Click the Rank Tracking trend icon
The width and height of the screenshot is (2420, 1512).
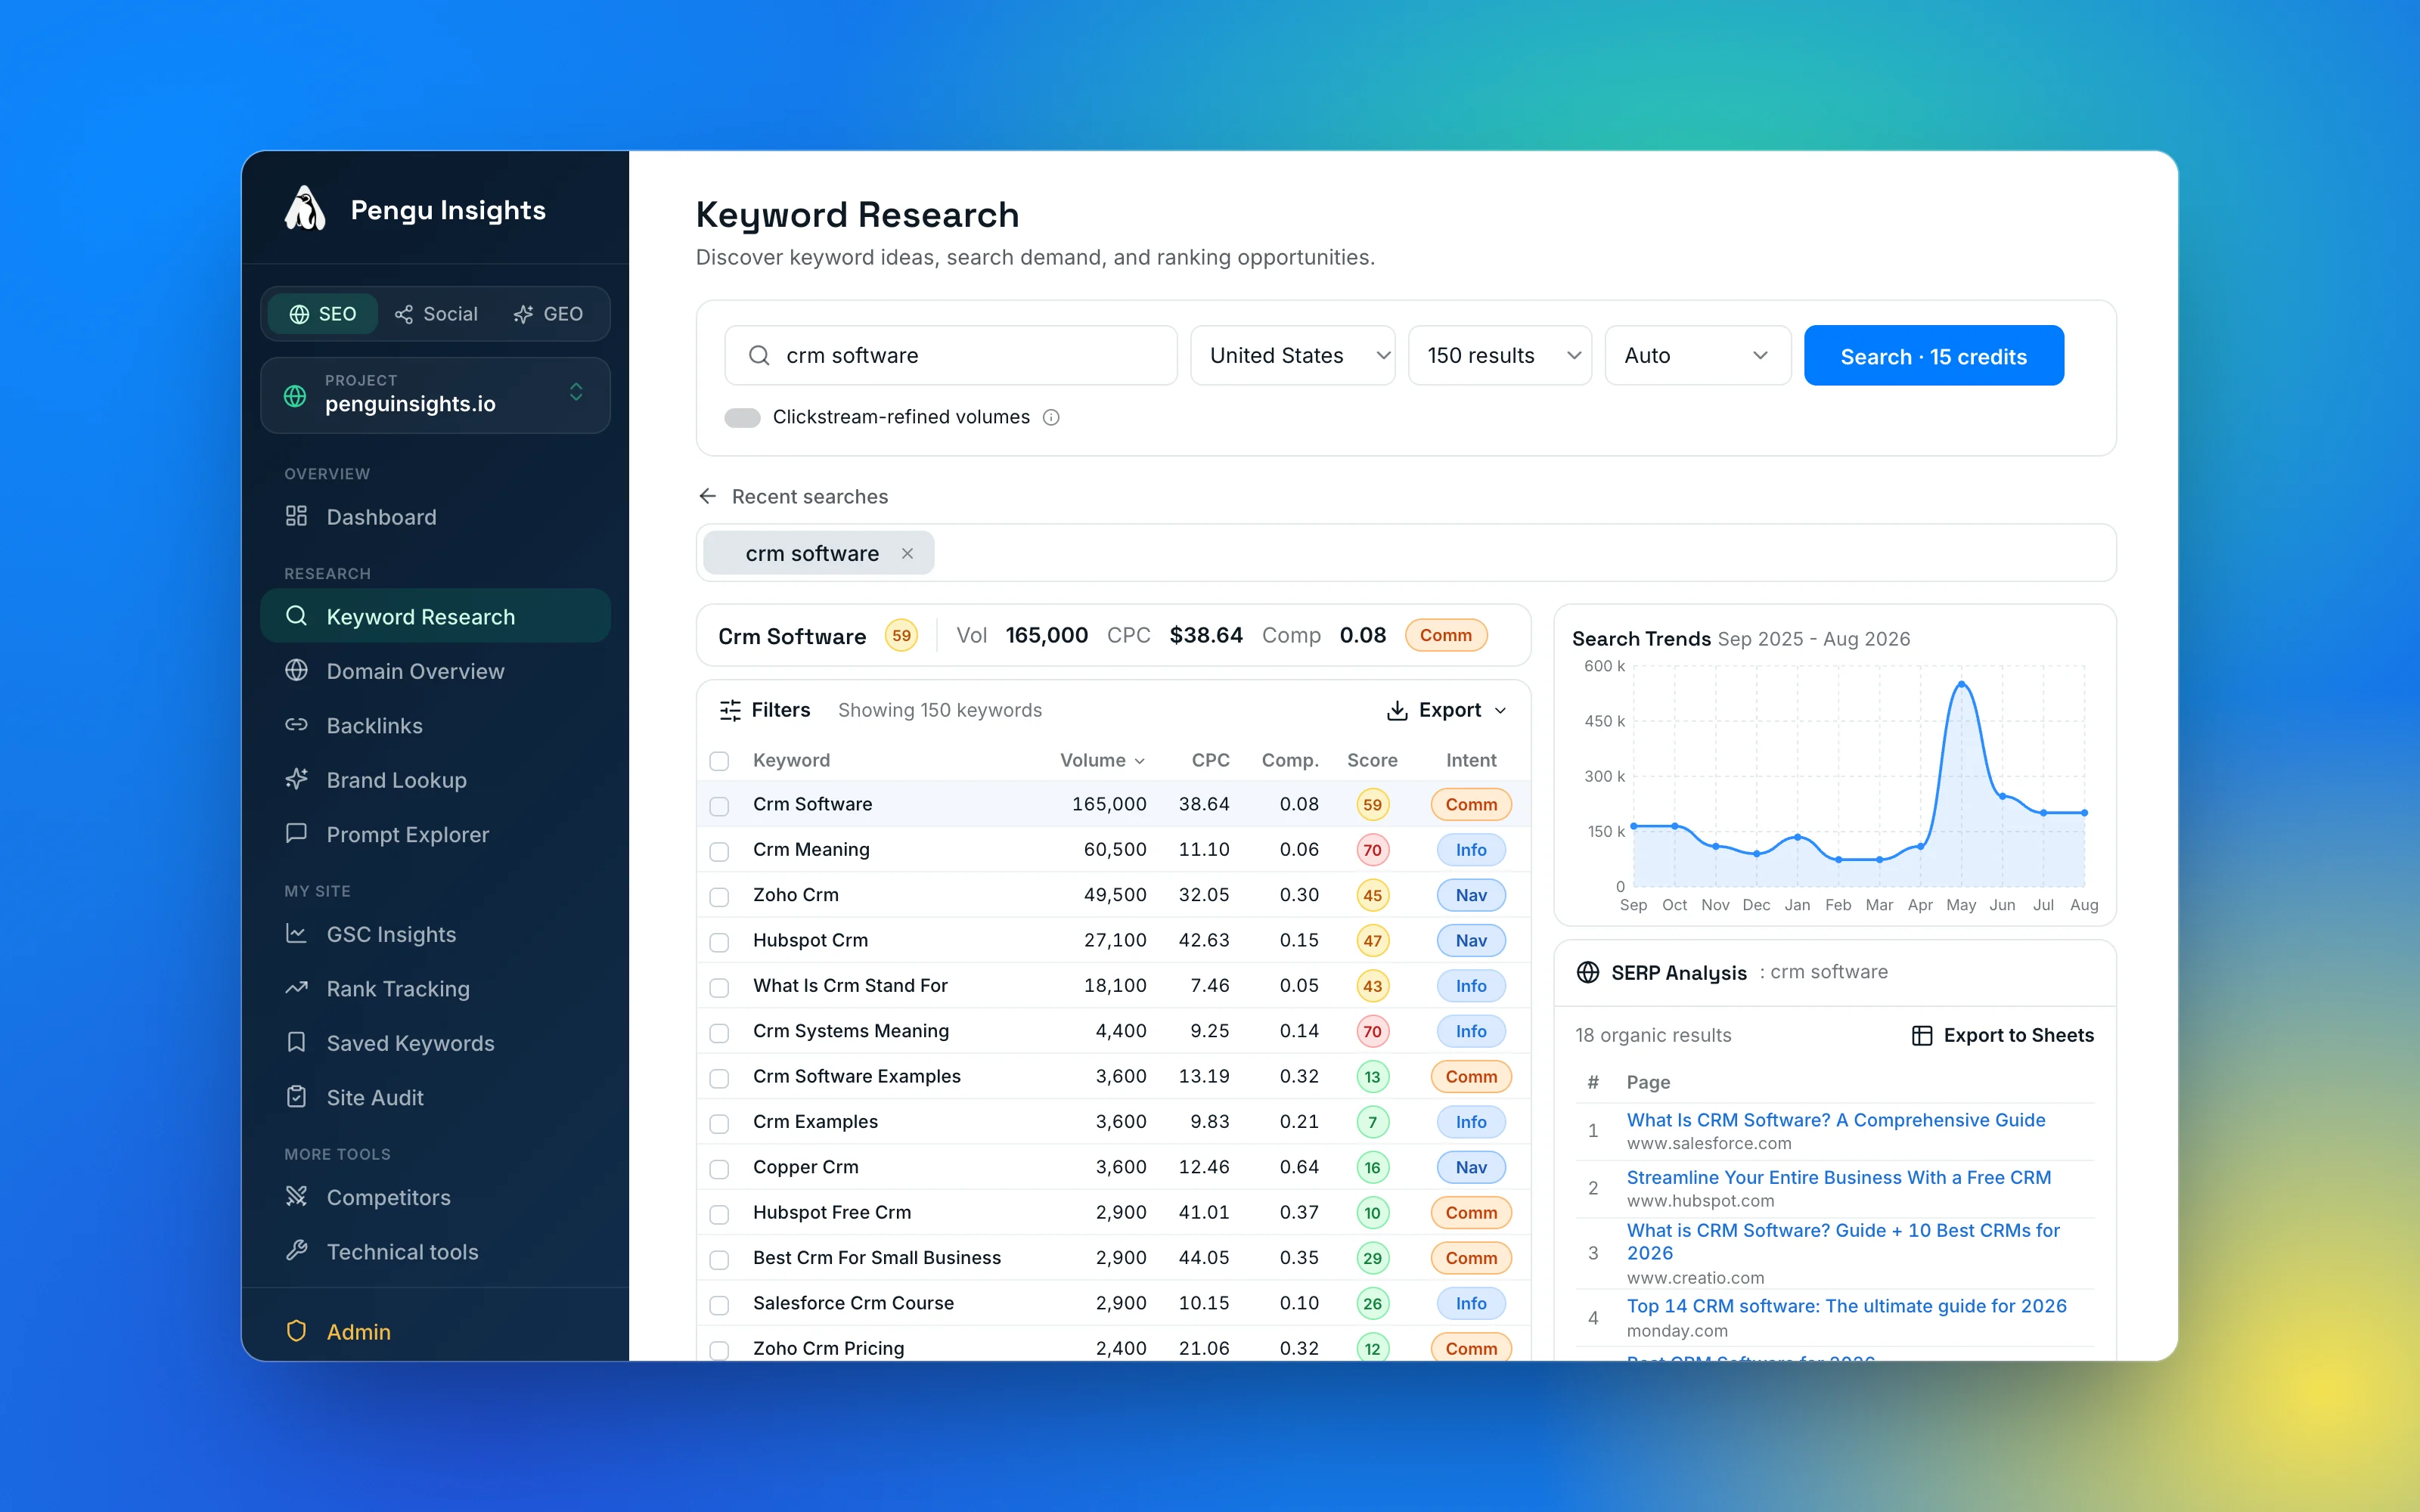(x=296, y=988)
